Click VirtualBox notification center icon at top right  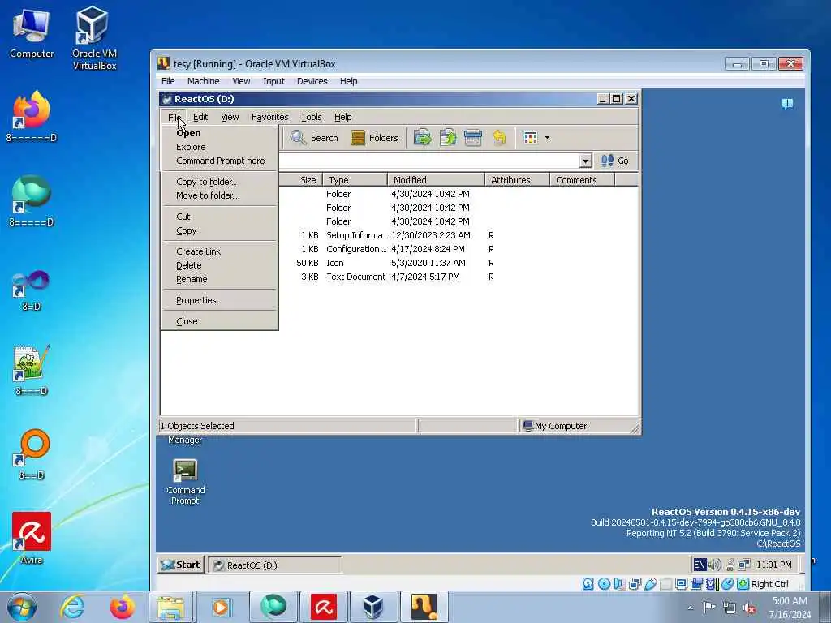[x=787, y=103]
